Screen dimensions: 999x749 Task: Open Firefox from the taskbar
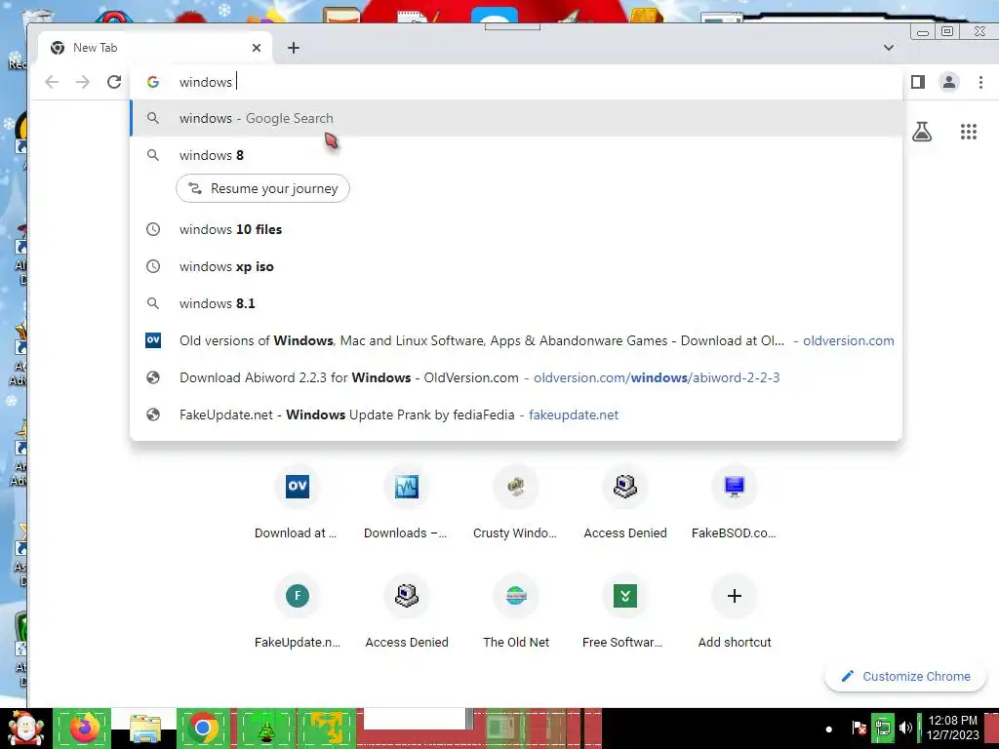(83, 728)
